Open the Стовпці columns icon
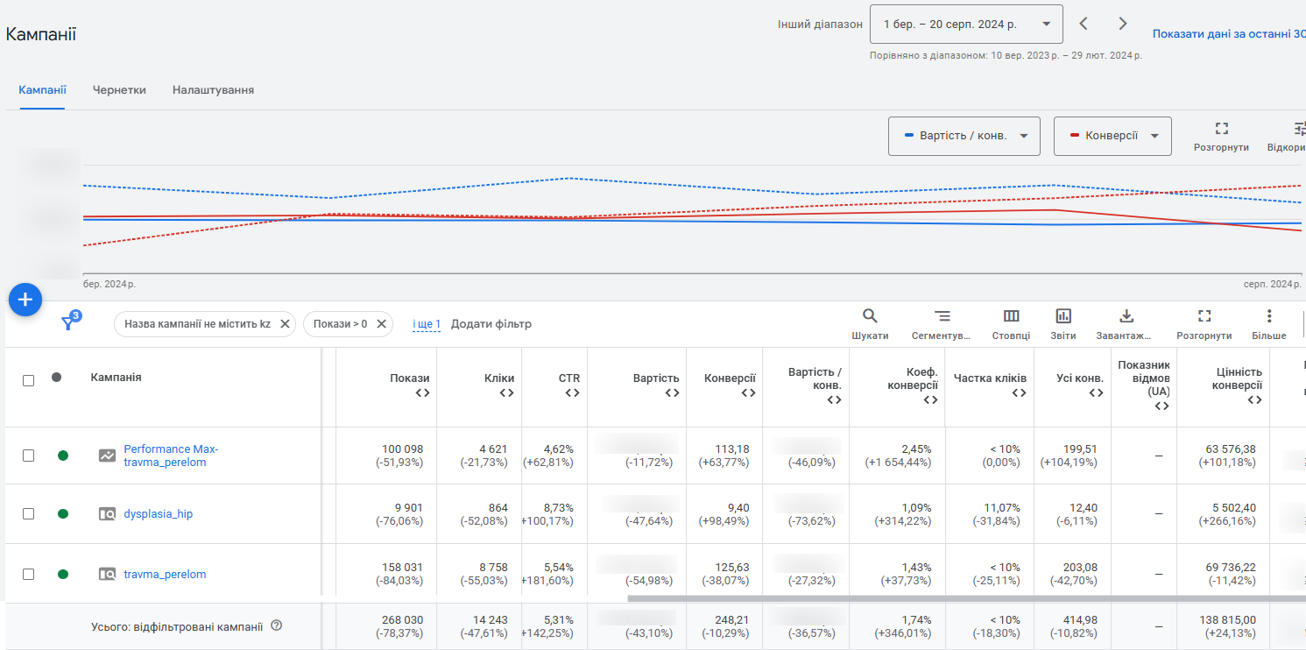This screenshot has height=650, width=1306. tap(1011, 316)
